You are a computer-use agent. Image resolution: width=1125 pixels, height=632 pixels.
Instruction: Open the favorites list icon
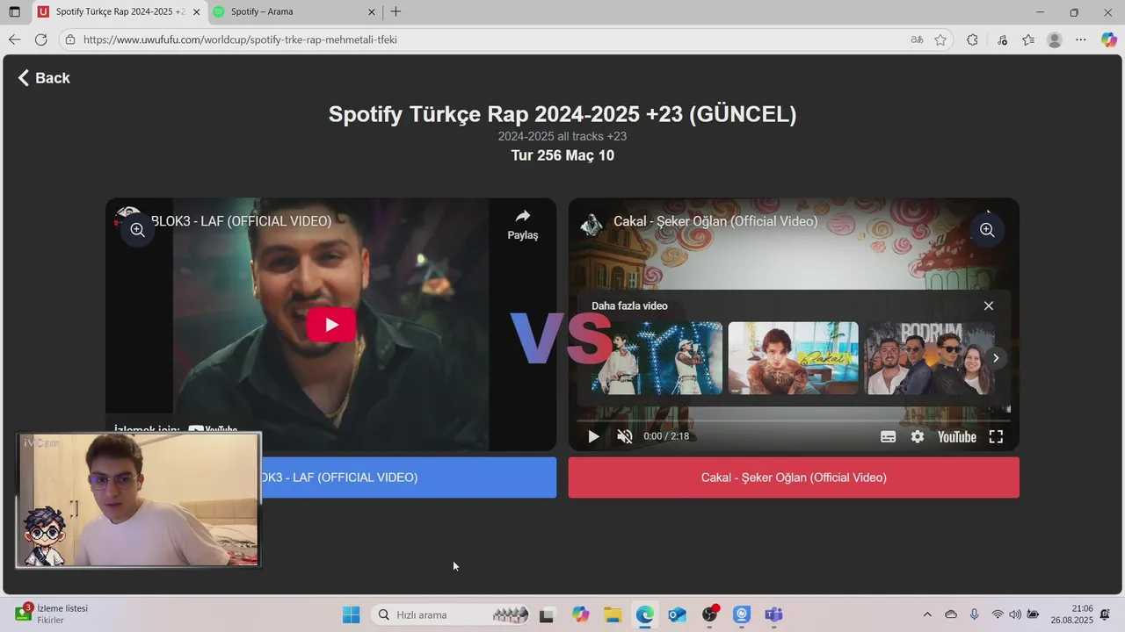pos(1028,39)
